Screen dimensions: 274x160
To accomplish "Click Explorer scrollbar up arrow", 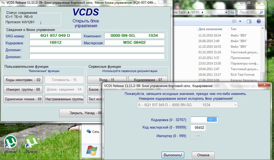I will (263, 28).
